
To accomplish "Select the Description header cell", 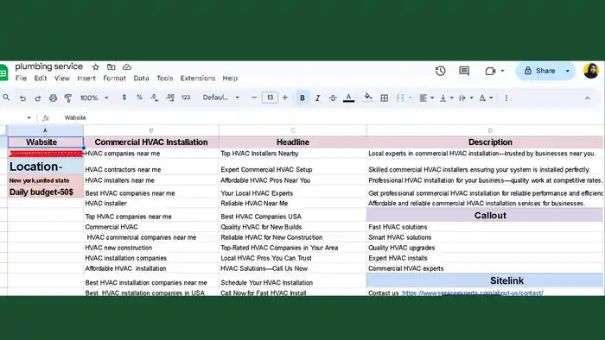I will click(x=485, y=142).
